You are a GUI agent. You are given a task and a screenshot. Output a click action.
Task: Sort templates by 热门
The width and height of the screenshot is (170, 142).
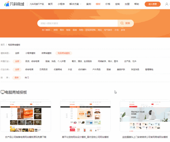click(x=27, y=77)
